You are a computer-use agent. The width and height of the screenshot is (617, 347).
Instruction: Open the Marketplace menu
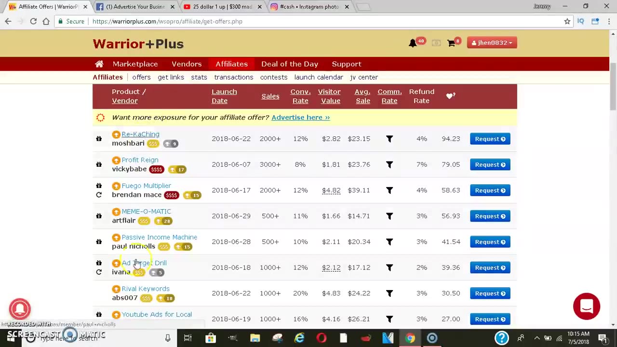tap(135, 64)
